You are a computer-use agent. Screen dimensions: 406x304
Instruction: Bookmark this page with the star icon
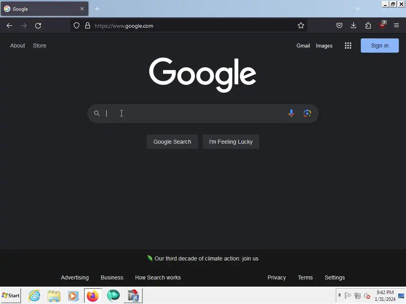(x=301, y=26)
